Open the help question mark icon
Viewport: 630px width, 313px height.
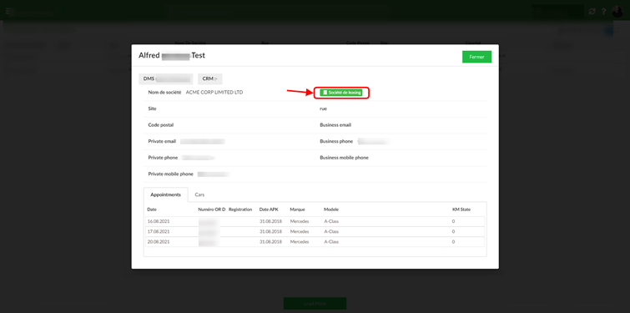coord(603,11)
